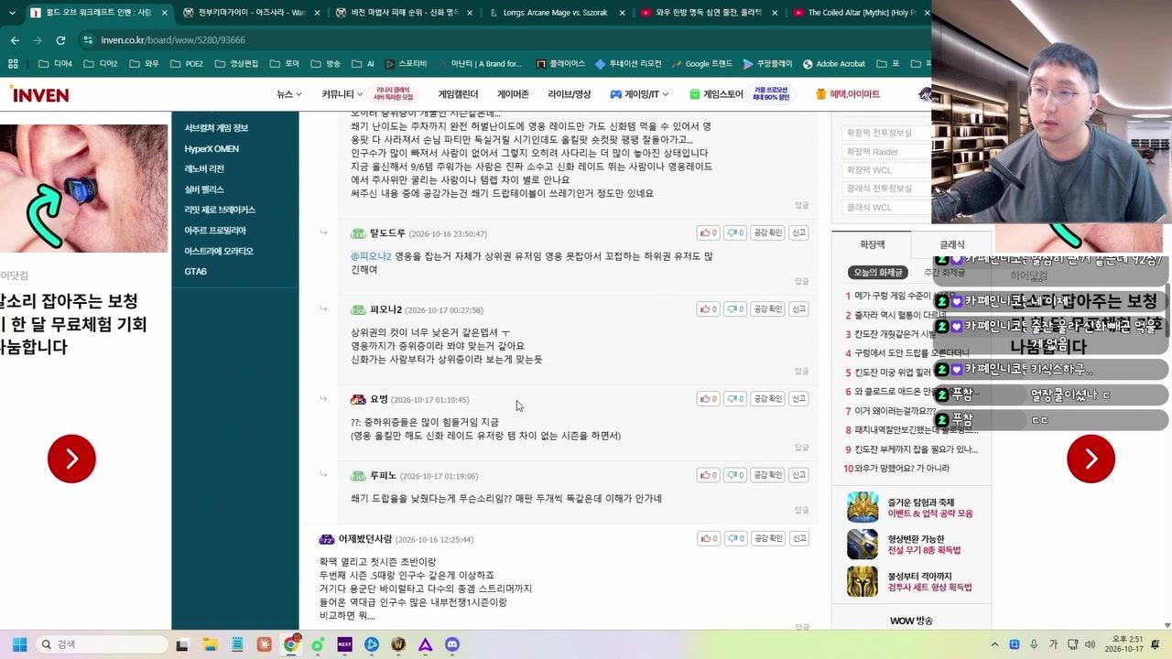Go back with the browser back arrow
Screen dimensions: 1172x659
pos(15,40)
